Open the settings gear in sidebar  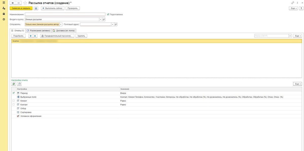(x=4, y=19)
